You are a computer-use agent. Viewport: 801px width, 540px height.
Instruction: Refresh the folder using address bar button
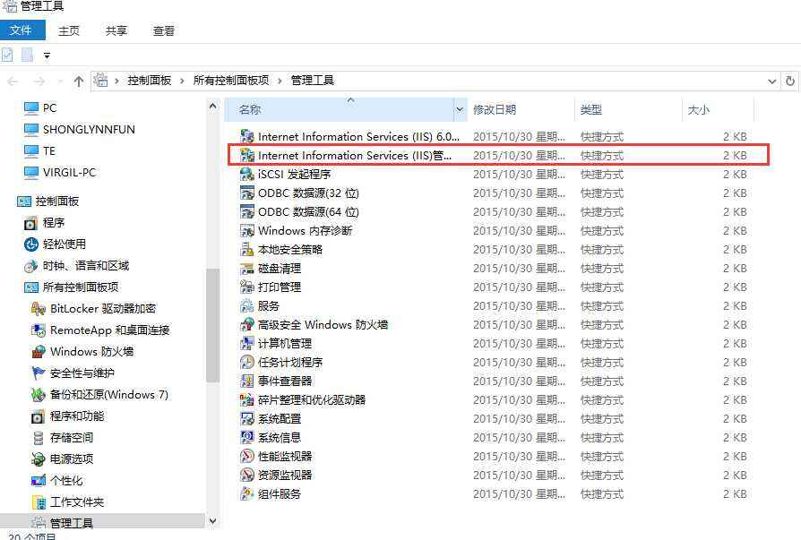tap(789, 81)
